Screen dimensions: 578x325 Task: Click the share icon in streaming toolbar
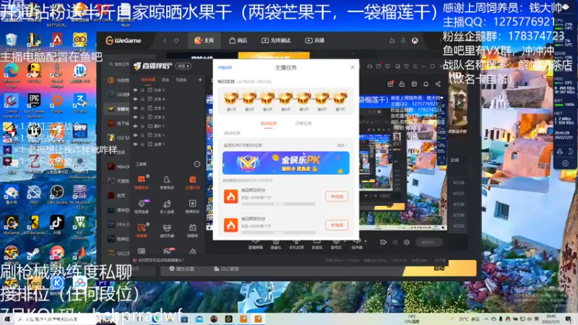click(x=438, y=84)
